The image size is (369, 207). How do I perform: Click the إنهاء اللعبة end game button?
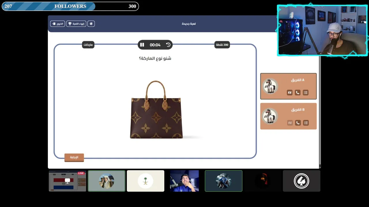[x=76, y=24]
